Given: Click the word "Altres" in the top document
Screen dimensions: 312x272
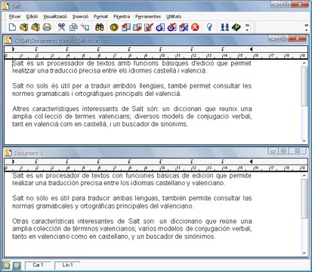Looking at the screenshot, I should (x=20, y=109).
